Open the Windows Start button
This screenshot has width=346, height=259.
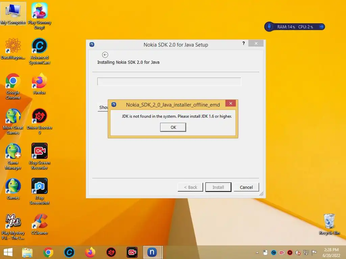pyautogui.click(x=8, y=252)
